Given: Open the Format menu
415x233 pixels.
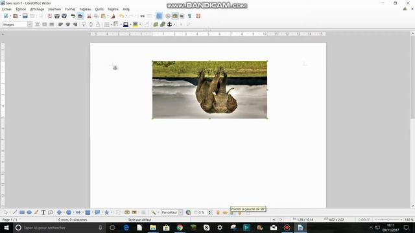Looking at the screenshot, I should pos(70,9).
